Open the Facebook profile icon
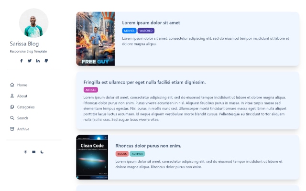306x191 pixels. 21,61
